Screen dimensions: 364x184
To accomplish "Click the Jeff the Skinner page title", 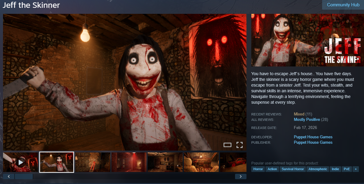I will click(31, 5).
